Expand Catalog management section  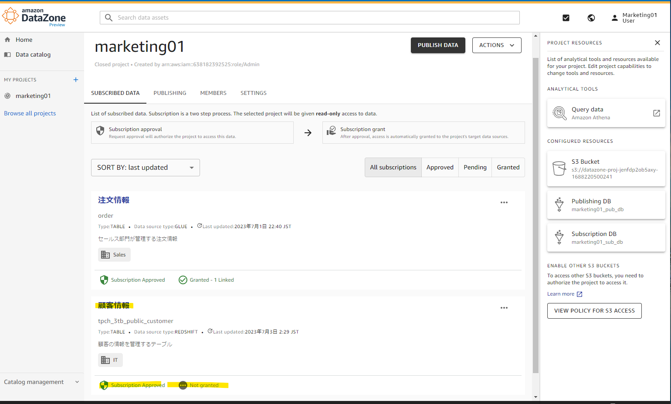tap(42, 382)
